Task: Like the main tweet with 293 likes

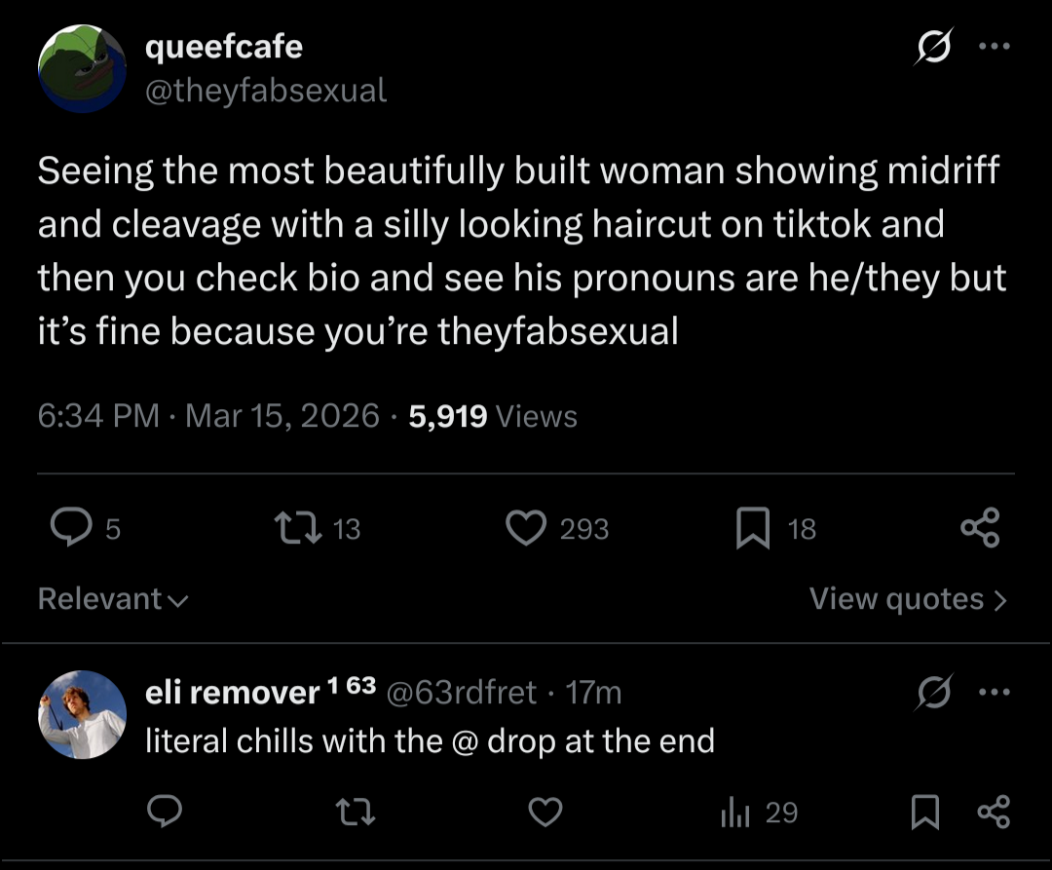Action: click(x=527, y=529)
